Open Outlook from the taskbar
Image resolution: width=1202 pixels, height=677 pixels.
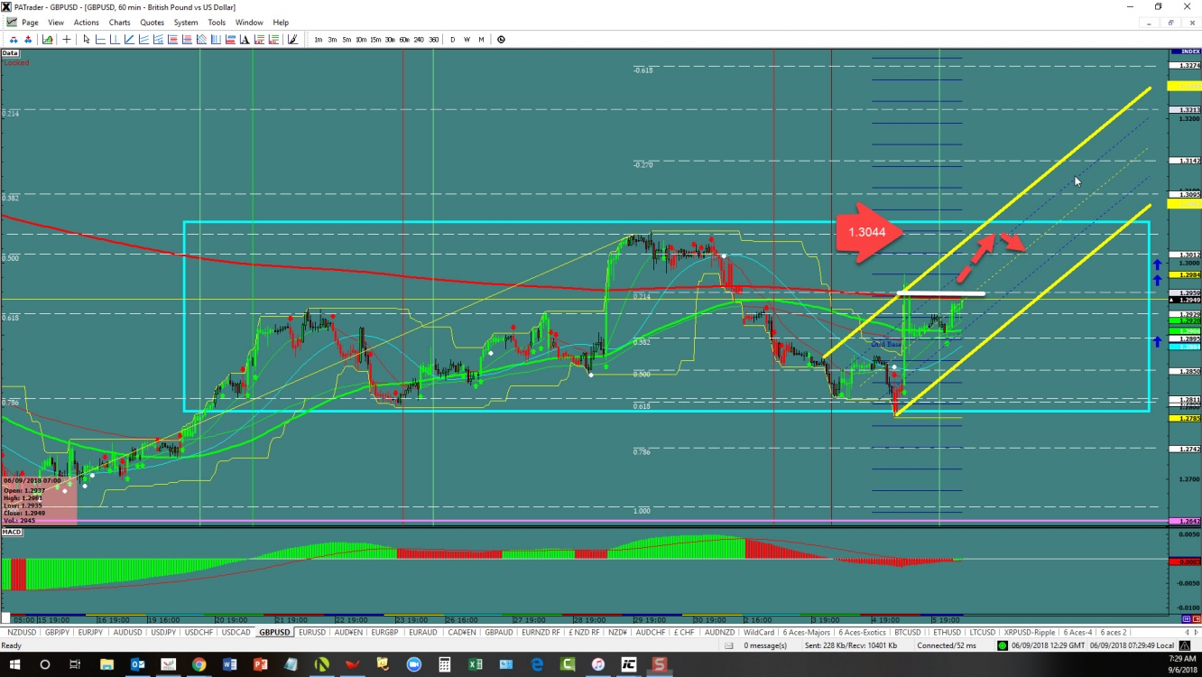(x=137, y=664)
